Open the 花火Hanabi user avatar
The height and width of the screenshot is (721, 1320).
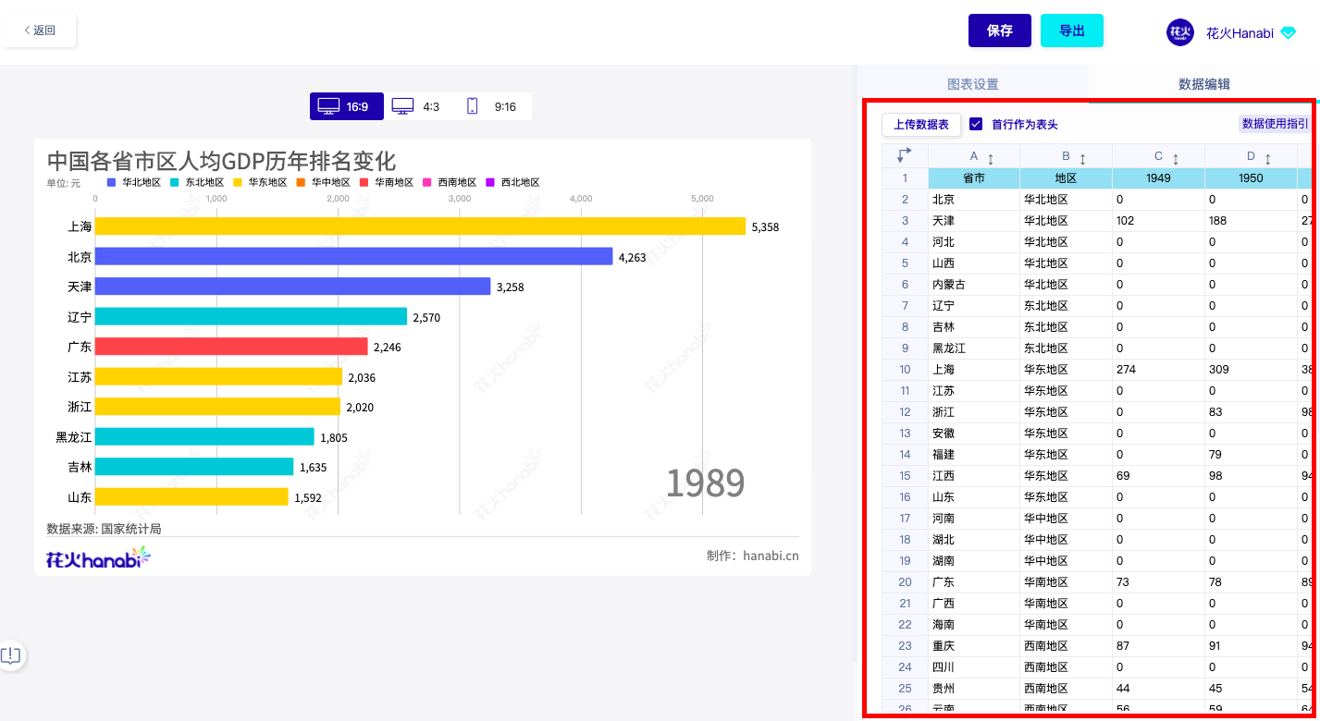coord(1180,32)
